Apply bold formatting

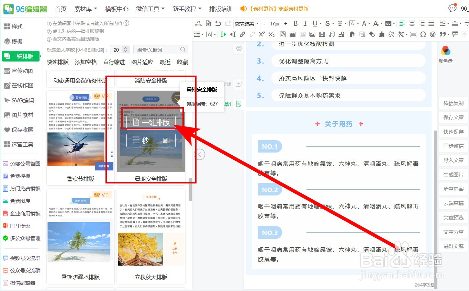[x=295, y=23]
